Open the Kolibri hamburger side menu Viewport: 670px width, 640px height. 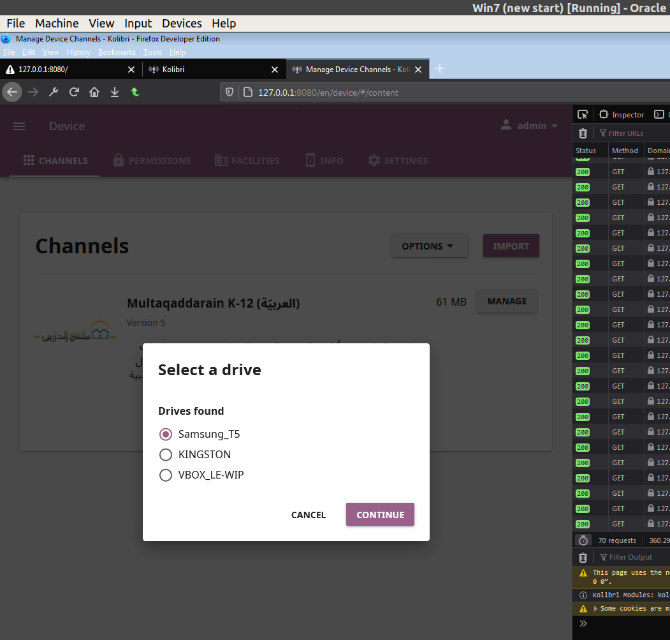point(19,126)
